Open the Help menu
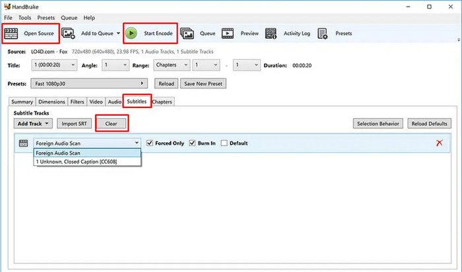Viewport: 462px width, 272px height. pyautogui.click(x=89, y=18)
